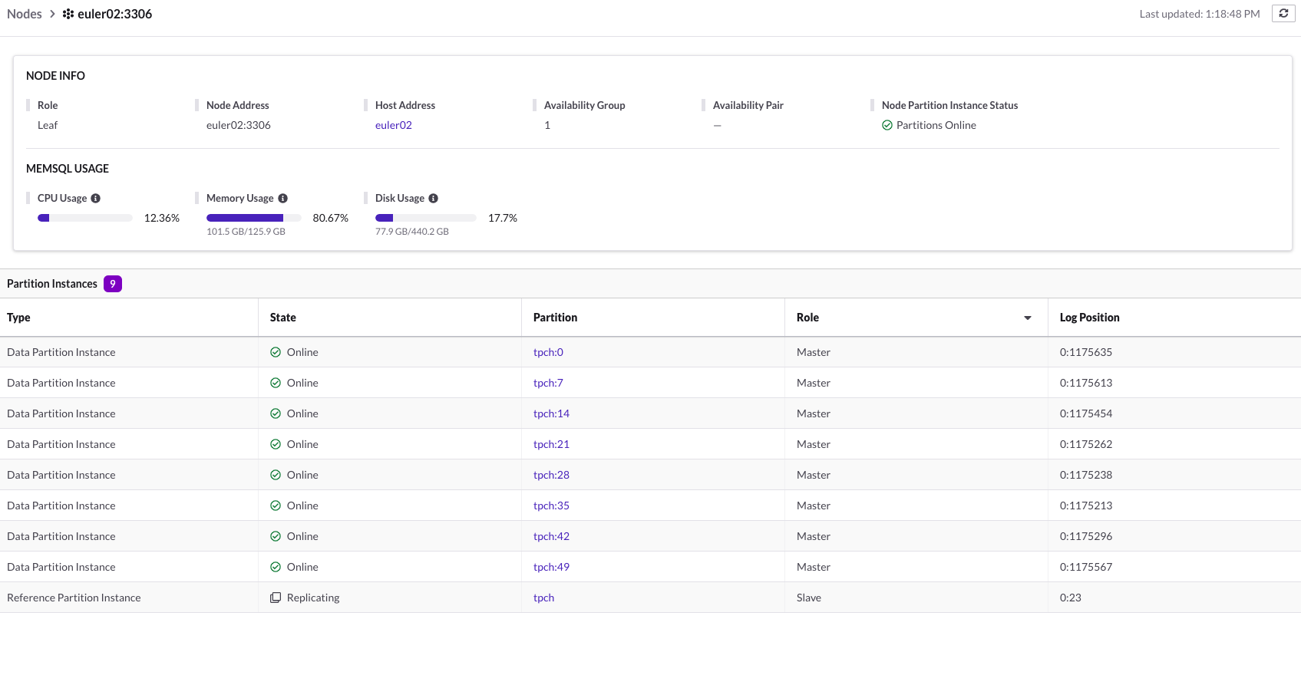Open the euler02 host address link
Viewport: 1301px width, 685px height.
[x=393, y=125]
